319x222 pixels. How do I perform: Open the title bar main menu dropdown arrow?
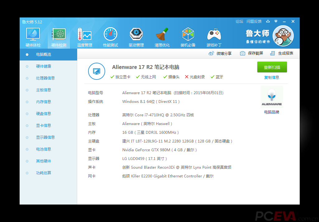276,21
